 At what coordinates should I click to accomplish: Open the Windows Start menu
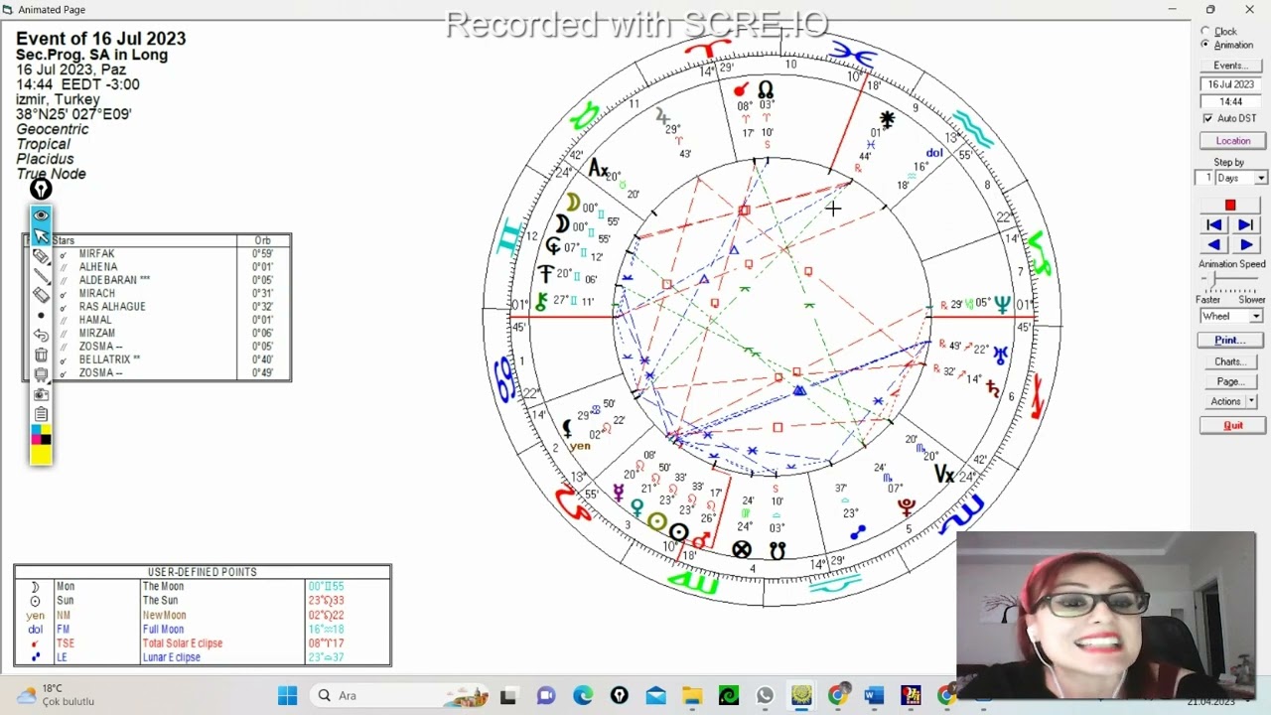coord(288,695)
